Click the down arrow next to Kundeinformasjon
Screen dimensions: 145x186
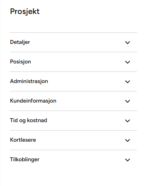128,101
